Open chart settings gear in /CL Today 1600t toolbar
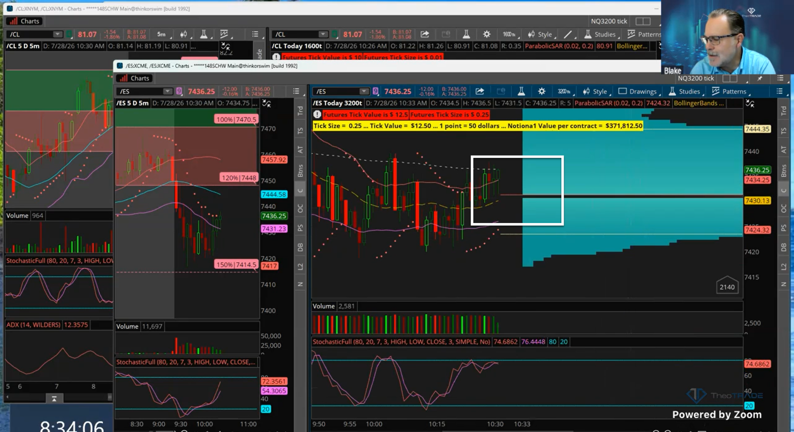Screen dimensions: 794x432 point(487,34)
